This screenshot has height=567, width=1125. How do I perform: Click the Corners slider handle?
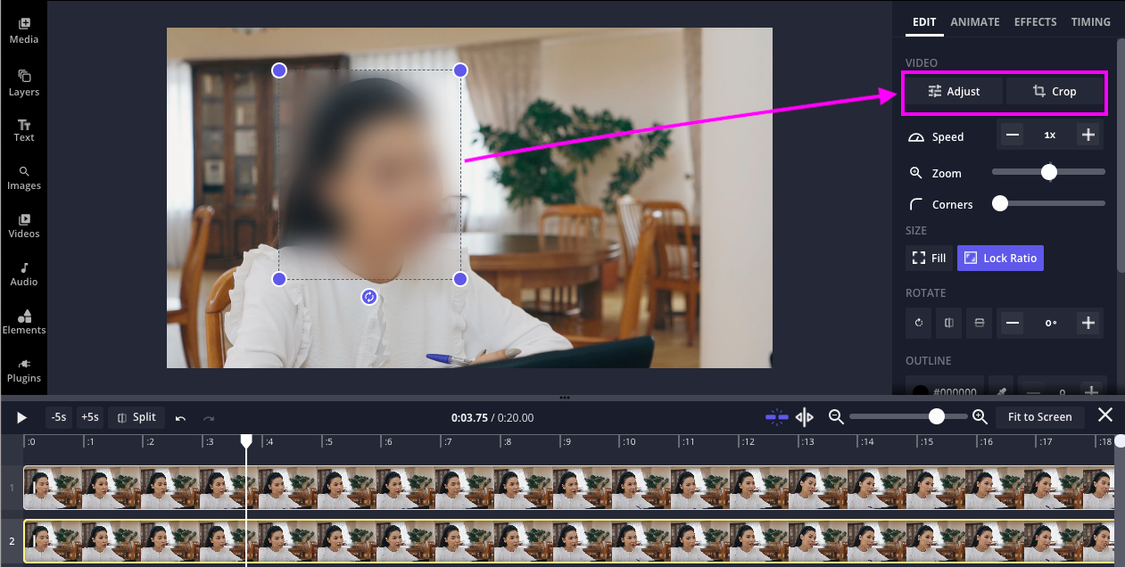point(1000,204)
